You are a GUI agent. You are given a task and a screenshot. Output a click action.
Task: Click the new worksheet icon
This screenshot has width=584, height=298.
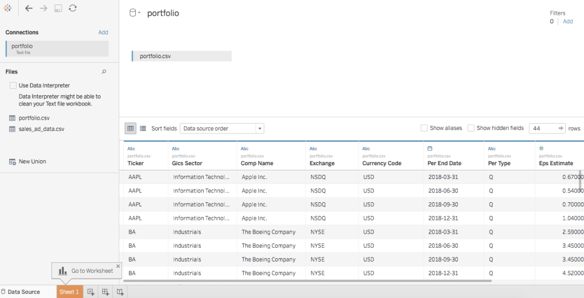[91, 292]
